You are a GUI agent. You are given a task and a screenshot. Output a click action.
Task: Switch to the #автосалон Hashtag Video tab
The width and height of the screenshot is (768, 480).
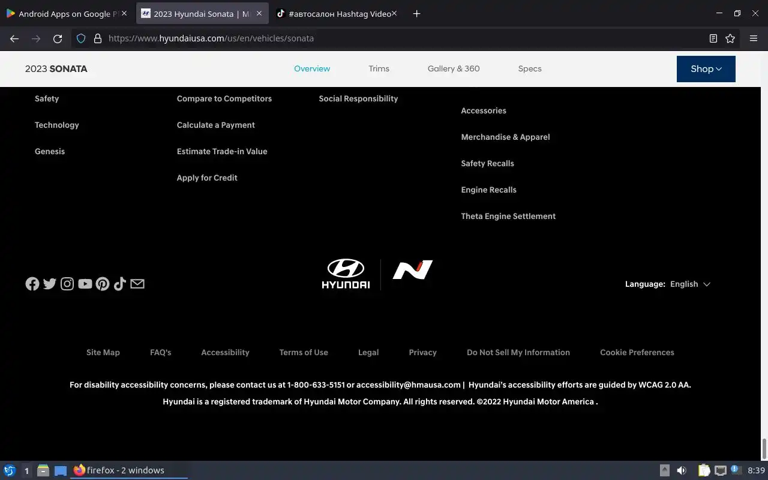click(336, 14)
